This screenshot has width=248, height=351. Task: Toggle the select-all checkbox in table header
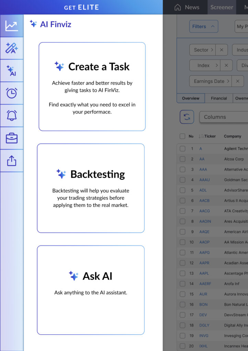coord(182,136)
